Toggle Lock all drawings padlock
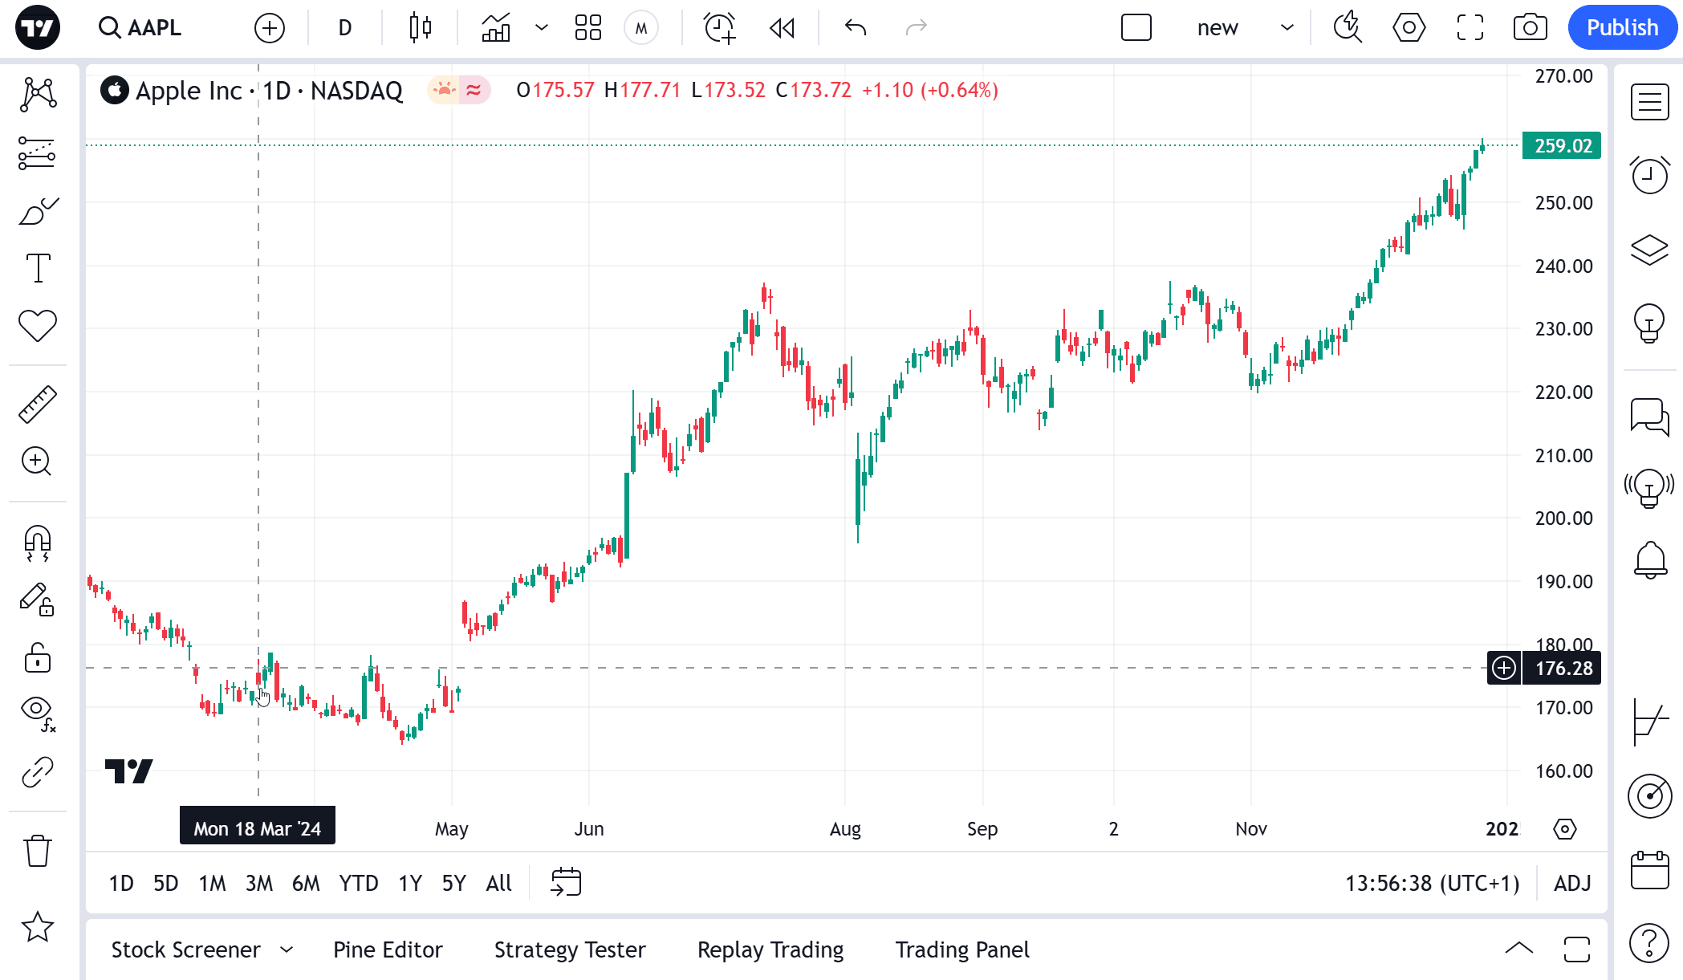The height and width of the screenshot is (980, 1683). pyautogui.click(x=37, y=658)
